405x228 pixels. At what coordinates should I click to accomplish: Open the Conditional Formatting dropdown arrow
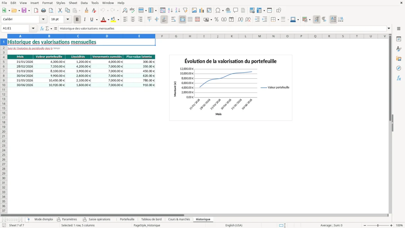point(309,20)
